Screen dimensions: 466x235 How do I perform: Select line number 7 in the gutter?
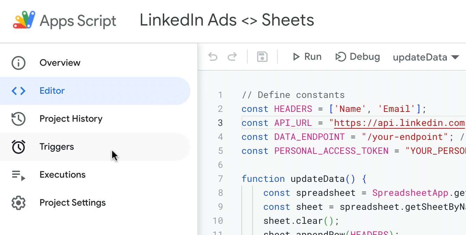[x=220, y=179]
